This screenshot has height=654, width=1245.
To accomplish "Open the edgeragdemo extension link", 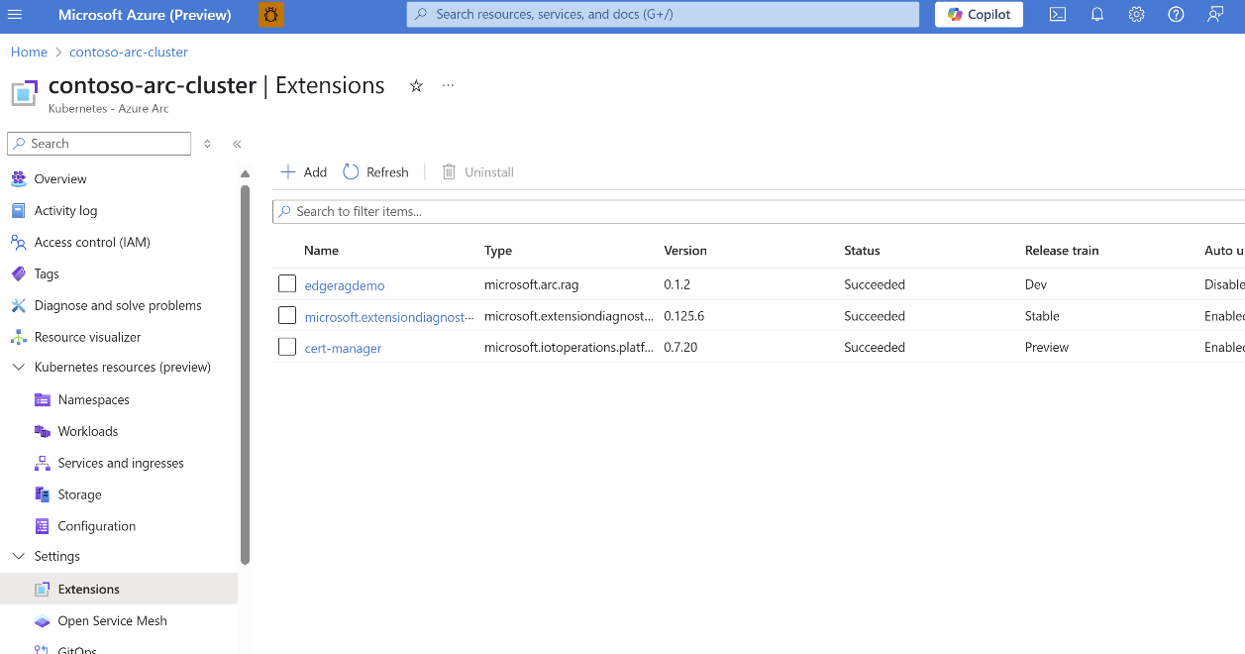I will coord(345,285).
